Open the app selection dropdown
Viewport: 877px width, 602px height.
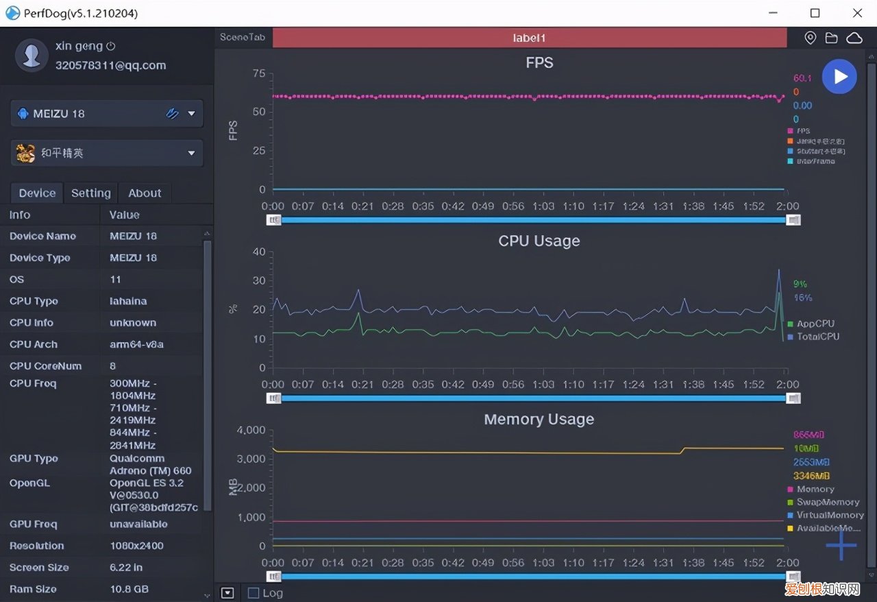tap(191, 153)
